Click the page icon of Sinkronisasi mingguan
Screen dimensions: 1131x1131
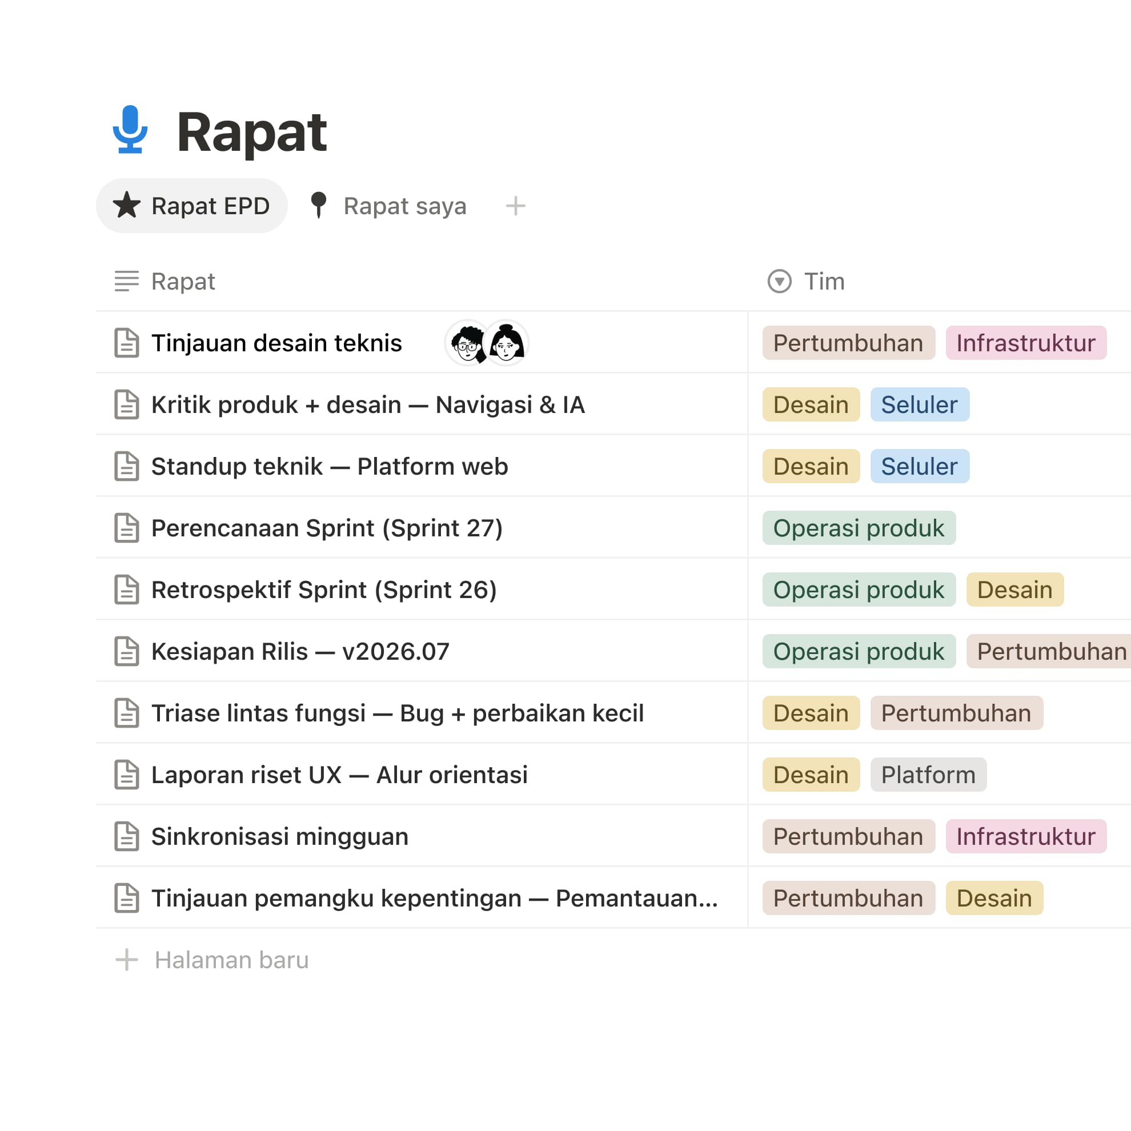(x=126, y=837)
